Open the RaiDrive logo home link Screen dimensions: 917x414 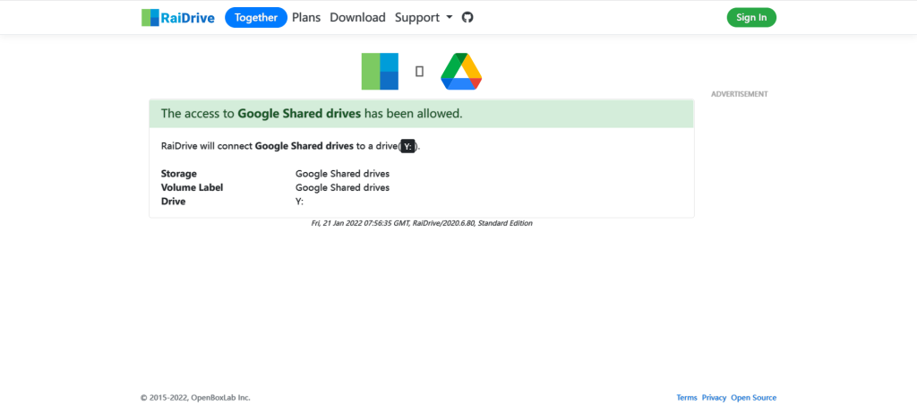[178, 18]
